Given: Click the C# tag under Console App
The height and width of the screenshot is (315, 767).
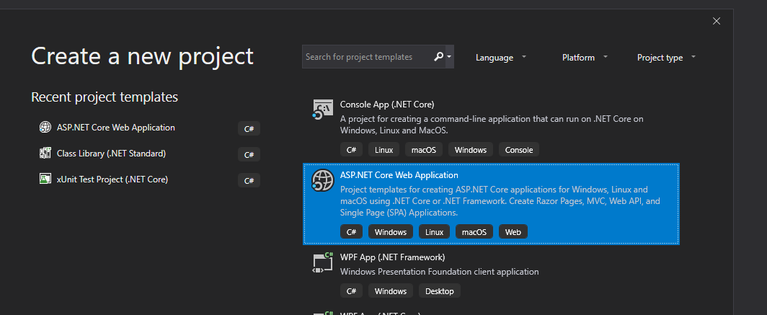Looking at the screenshot, I should [x=351, y=150].
